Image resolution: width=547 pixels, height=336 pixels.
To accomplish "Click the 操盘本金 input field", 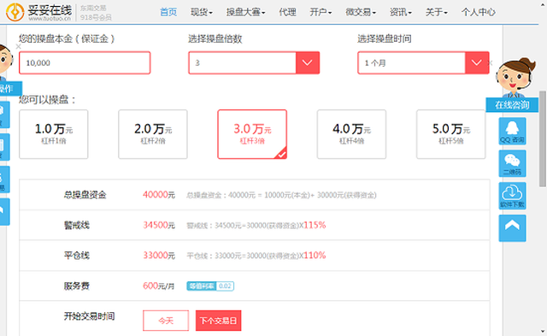I will [85, 62].
